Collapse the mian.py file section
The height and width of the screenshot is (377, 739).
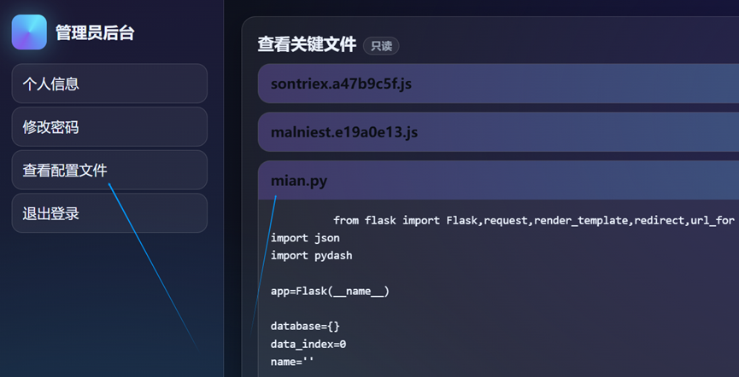click(497, 181)
